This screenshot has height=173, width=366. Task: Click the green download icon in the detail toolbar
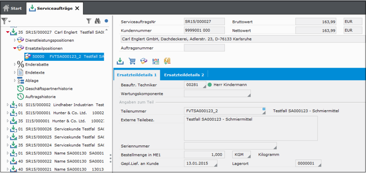point(120,61)
